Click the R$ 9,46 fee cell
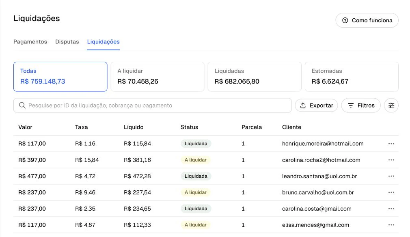 click(85, 192)
